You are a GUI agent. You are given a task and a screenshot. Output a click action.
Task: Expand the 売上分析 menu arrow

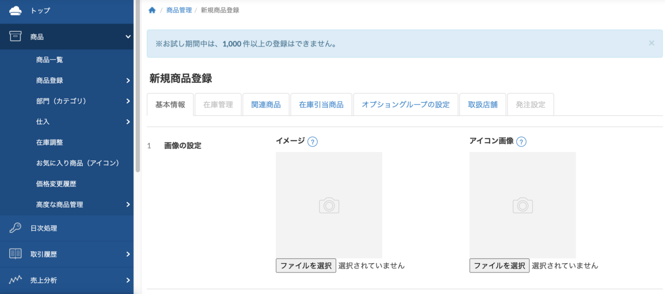click(x=128, y=280)
